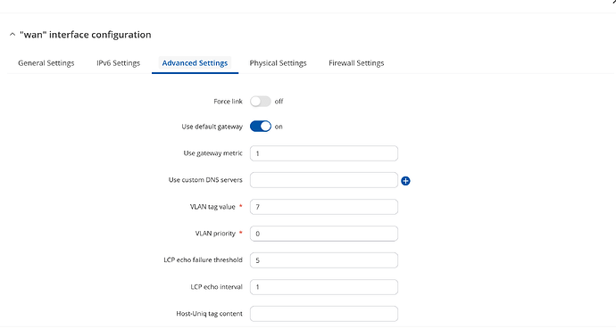This screenshot has height=329, width=616.
Task: Click the "Host-Uniq tag content" label
Action: [210, 313]
